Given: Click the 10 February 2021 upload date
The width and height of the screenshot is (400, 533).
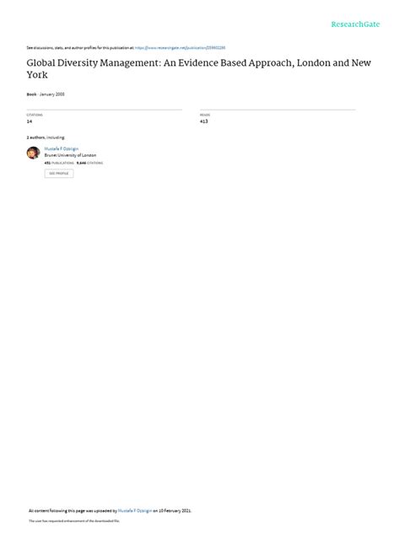Looking at the screenshot, I should tap(175, 510).
